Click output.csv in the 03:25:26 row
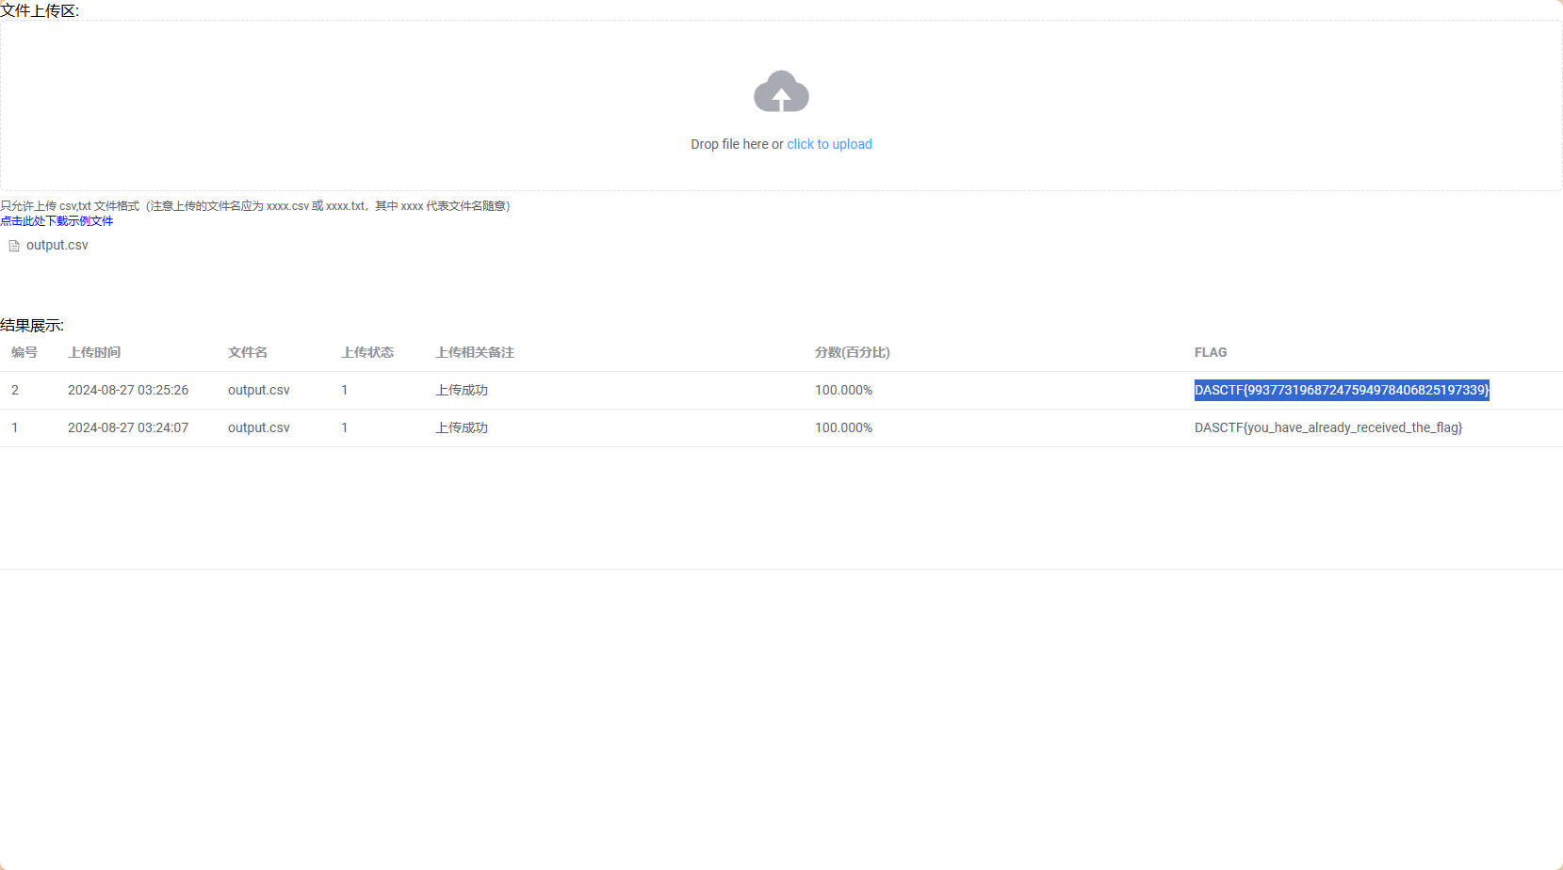 [259, 390]
